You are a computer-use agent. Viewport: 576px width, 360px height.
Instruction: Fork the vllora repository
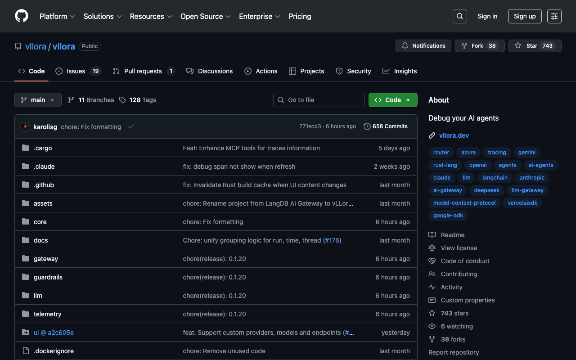pyautogui.click(x=477, y=46)
